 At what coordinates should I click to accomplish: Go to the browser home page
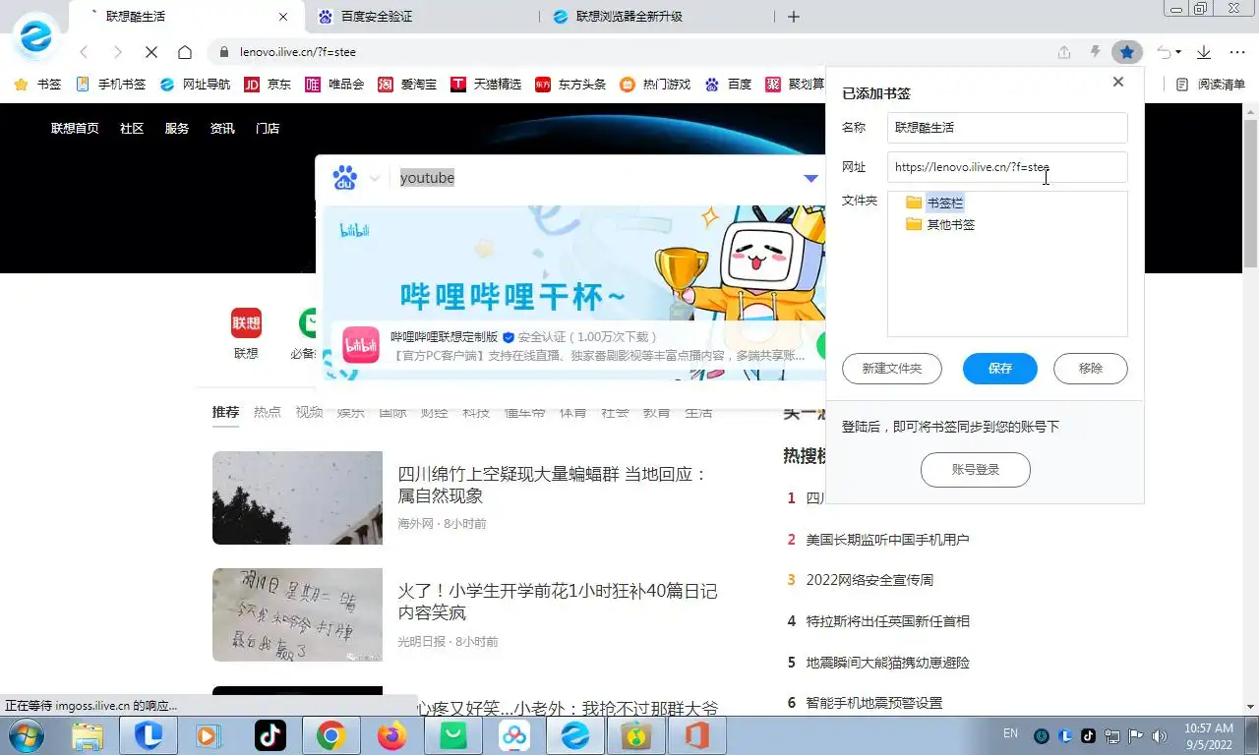point(185,52)
